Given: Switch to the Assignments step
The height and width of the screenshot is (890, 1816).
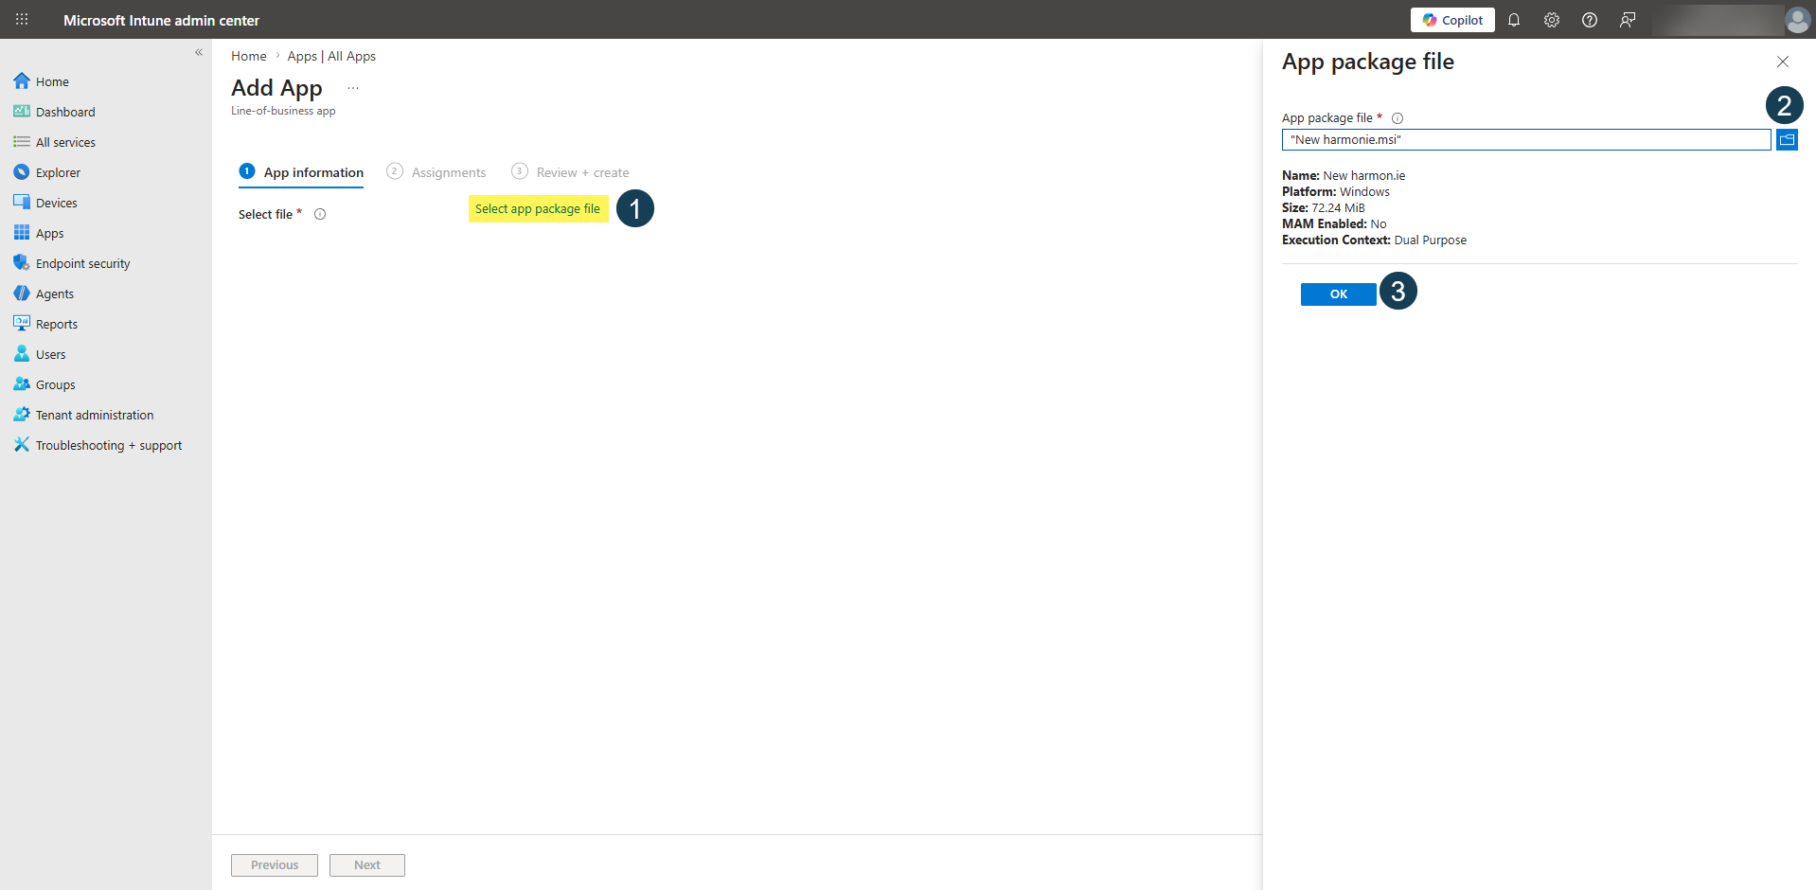Looking at the screenshot, I should (x=447, y=171).
